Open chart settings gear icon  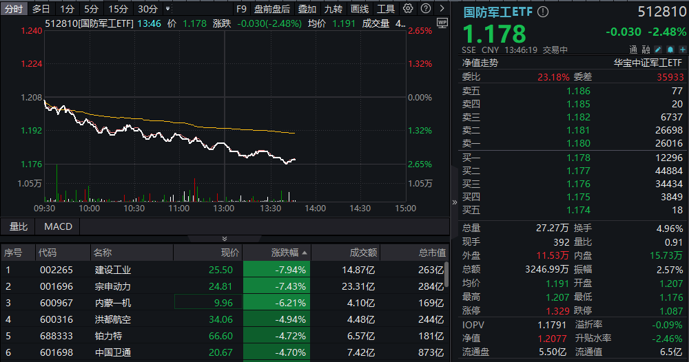tap(408, 8)
